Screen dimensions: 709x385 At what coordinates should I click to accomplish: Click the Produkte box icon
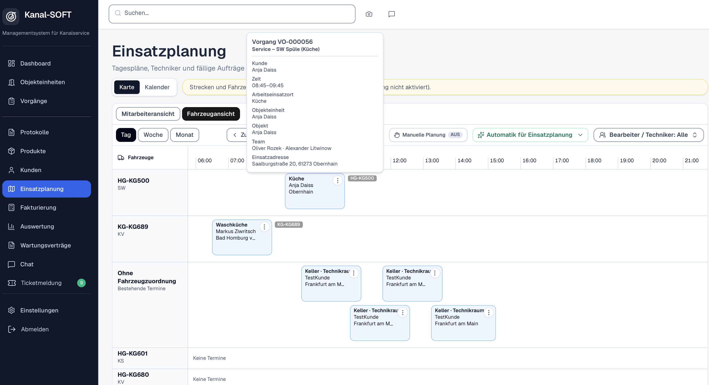pos(11,151)
